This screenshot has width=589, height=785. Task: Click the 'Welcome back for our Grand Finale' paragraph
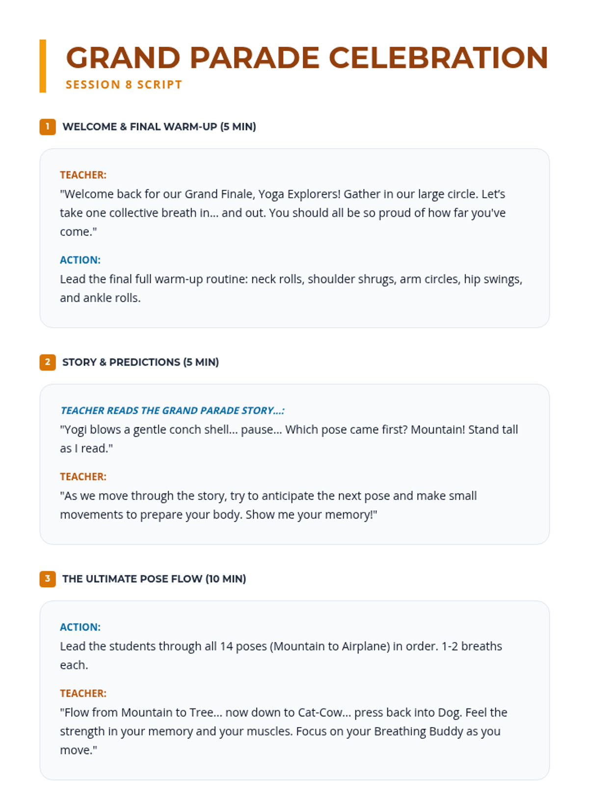283,213
